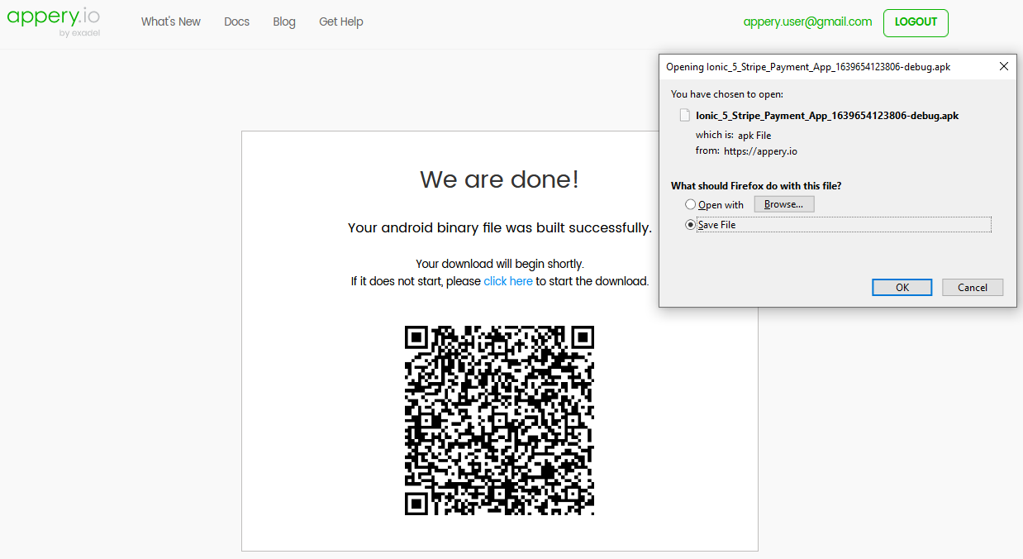Click the 'https://appery.io' source text
Screen dimensions: 1023x559
pos(760,151)
